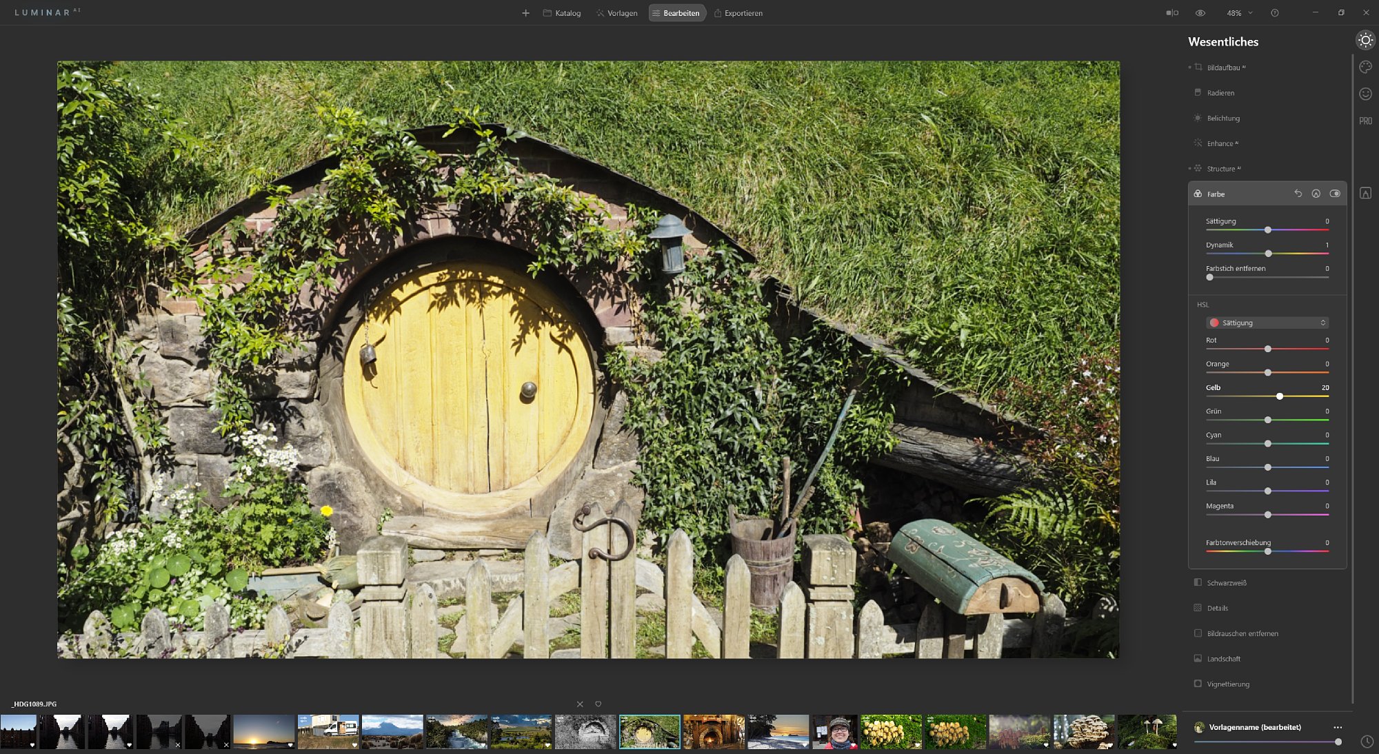Toggle Farbe tool visibility
The width and height of the screenshot is (1379, 754).
(1335, 194)
